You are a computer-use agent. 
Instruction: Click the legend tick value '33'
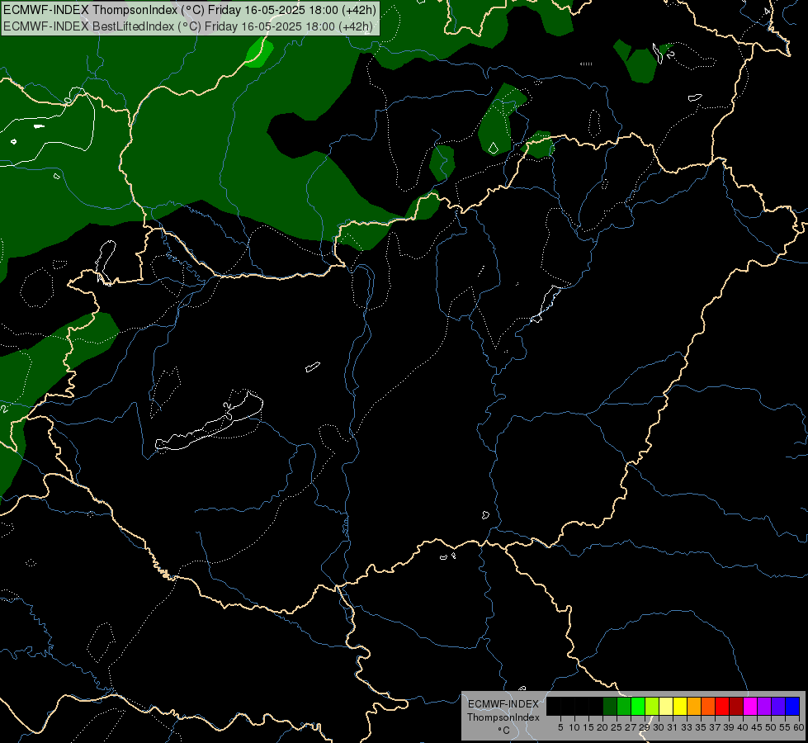(x=687, y=727)
